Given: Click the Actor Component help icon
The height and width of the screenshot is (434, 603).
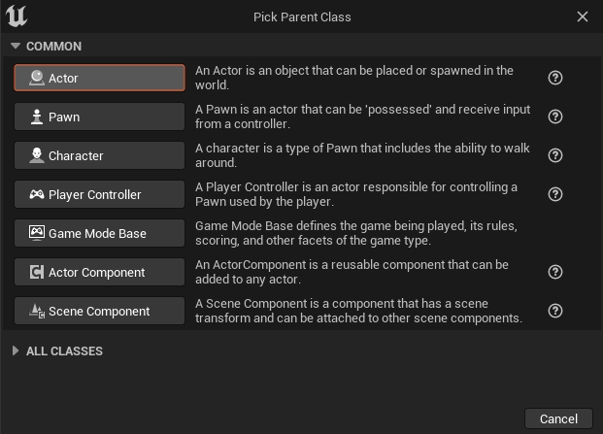Looking at the screenshot, I should click(555, 272).
